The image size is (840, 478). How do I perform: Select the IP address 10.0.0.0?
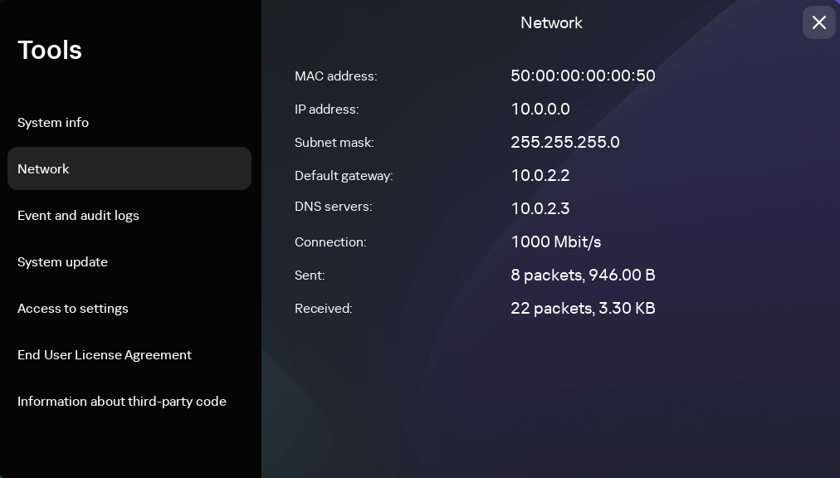pyautogui.click(x=540, y=109)
